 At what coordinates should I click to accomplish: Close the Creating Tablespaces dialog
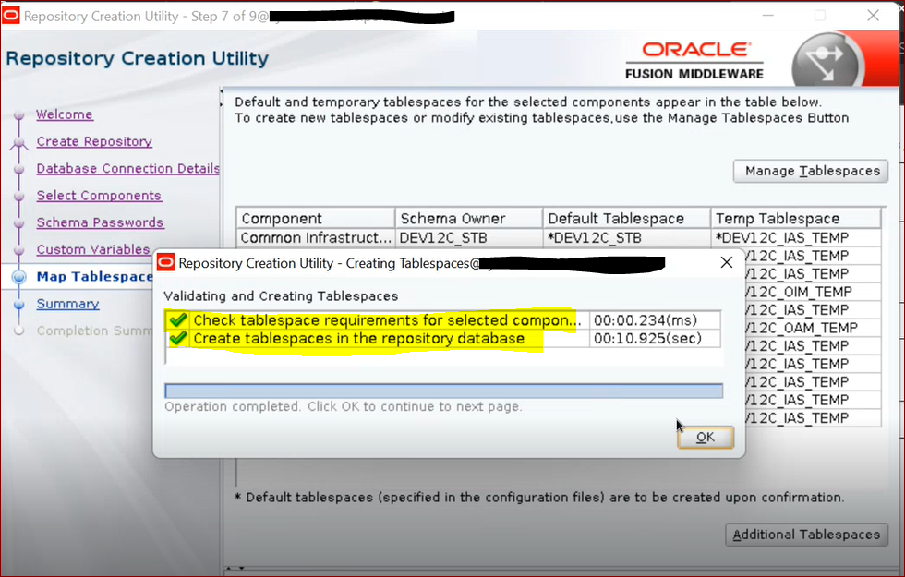pyautogui.click(x=727, y=263)
